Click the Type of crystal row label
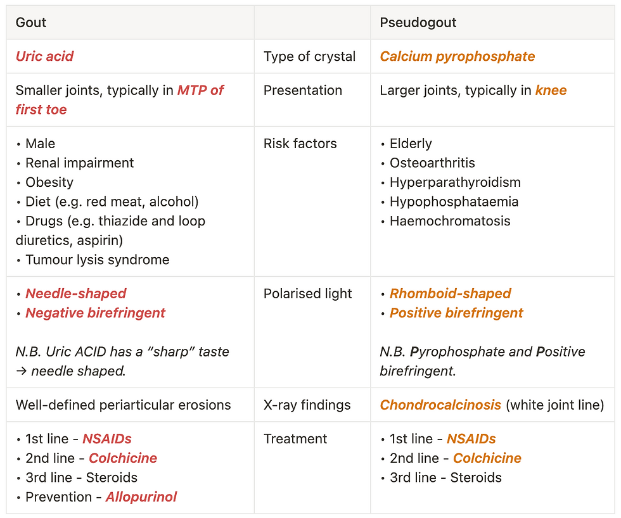The image size is (621, 518). click(x=309, y=56)
